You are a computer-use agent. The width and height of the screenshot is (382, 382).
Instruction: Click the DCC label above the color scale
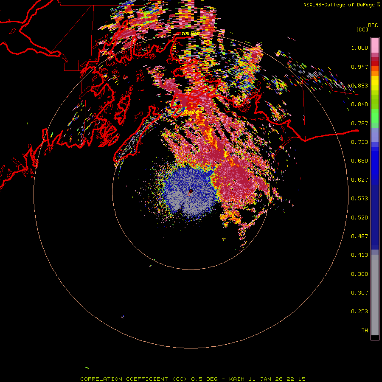pos(373,25)
